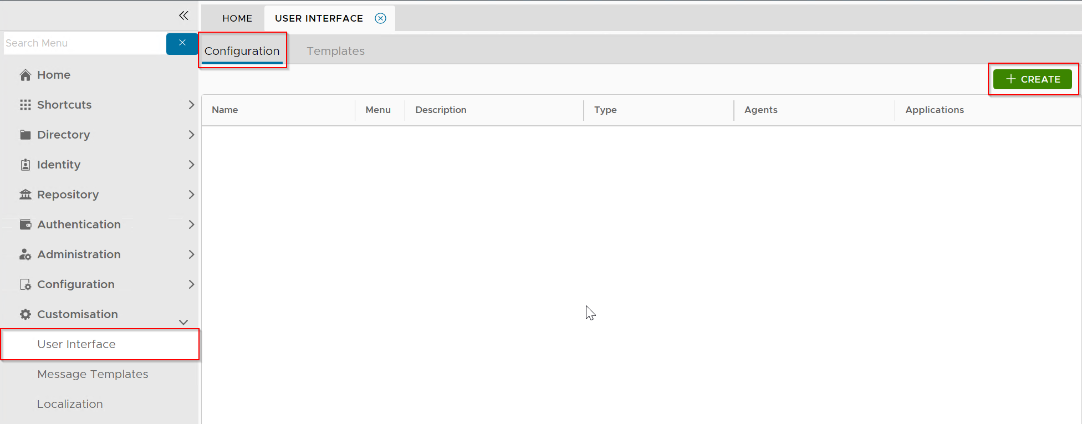Clear the menu search with X button
1082x424 pixels.
(x=182, y=43)
